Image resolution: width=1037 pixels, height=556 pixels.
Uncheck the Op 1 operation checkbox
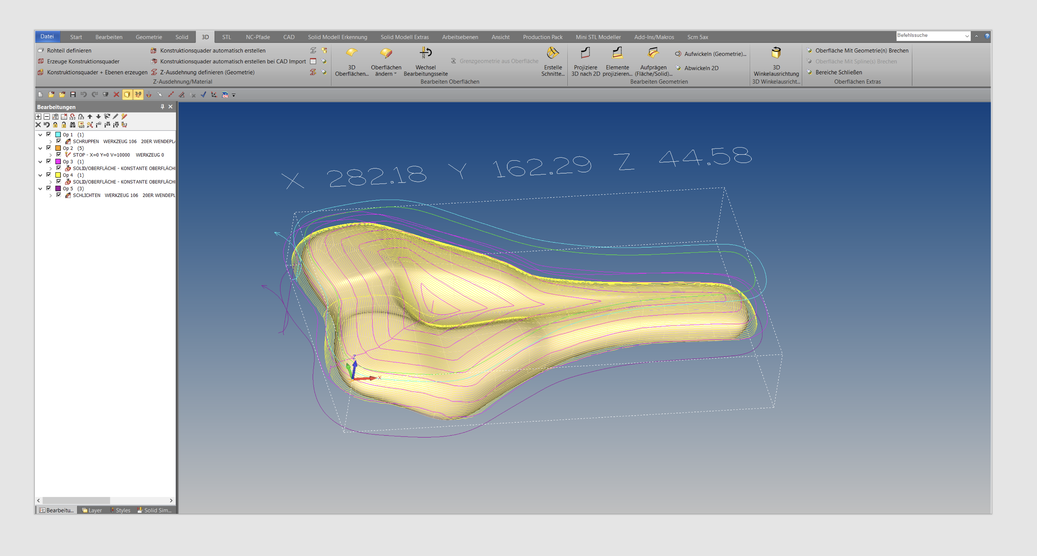pos(49,134)
